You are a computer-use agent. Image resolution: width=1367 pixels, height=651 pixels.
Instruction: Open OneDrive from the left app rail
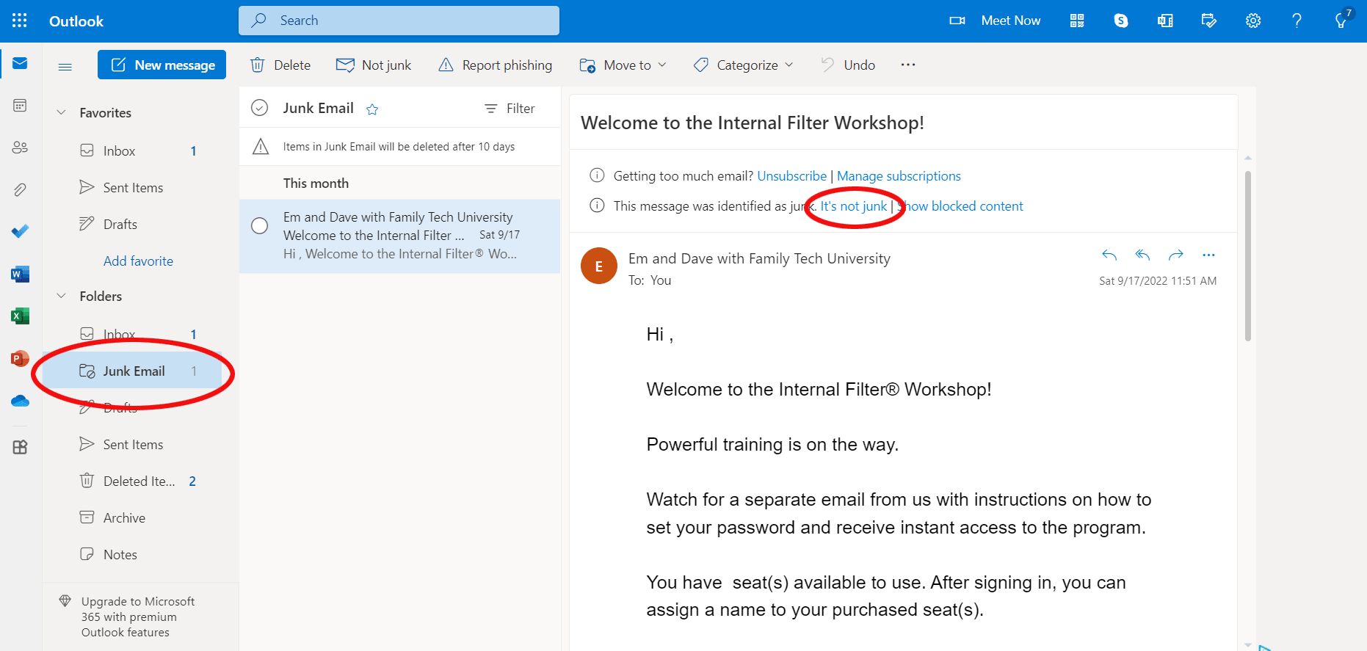point(20,401)
